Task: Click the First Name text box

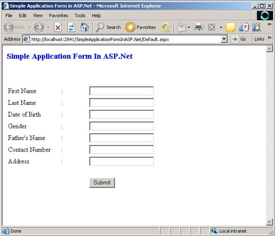Action: (x=121, y=91)
